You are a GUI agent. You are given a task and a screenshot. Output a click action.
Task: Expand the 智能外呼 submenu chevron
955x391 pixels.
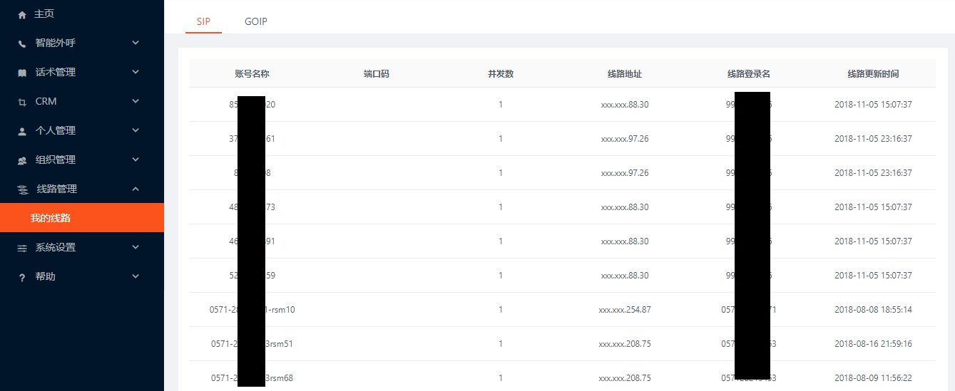(136, 43)
